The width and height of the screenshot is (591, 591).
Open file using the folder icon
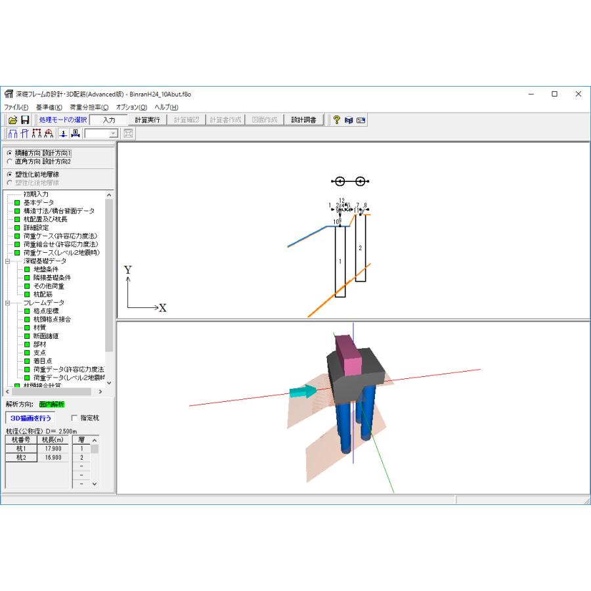point(13,120)
